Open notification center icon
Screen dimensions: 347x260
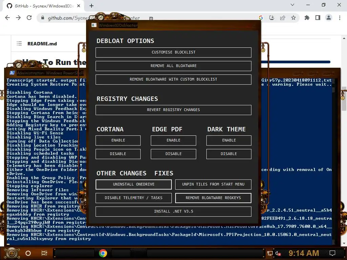coord(332,253)
